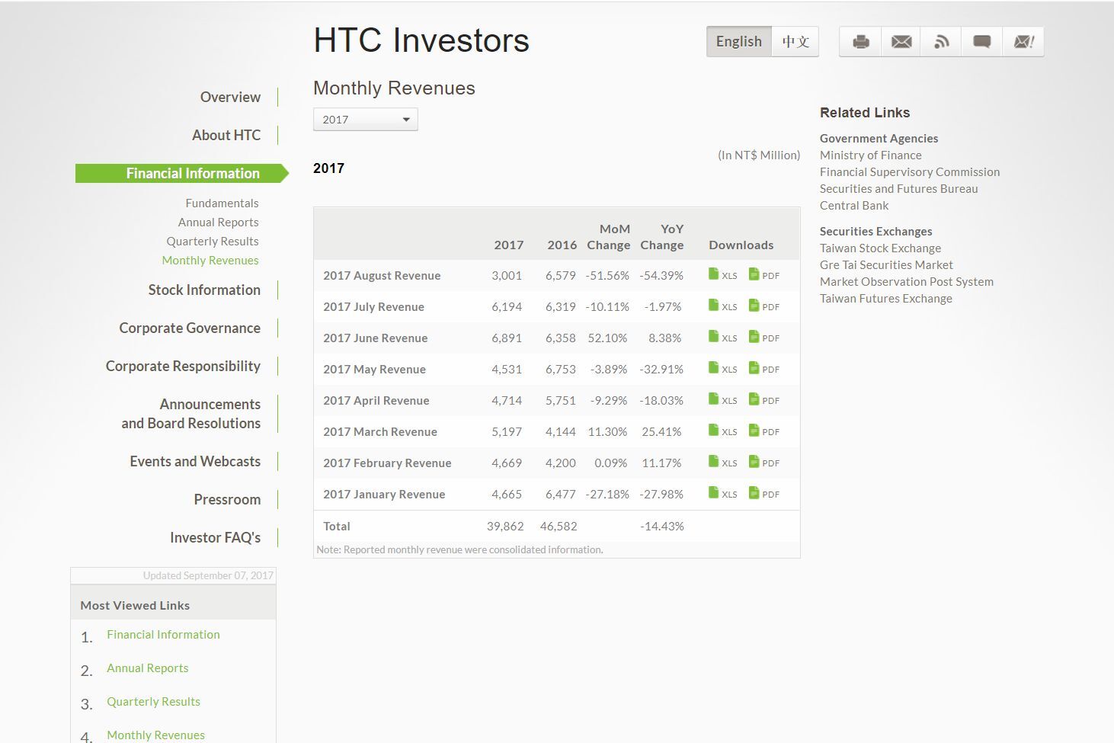Go to Events and Webcasts
This screenshot has height=743, width=1114.
click(x=195, y=461)
